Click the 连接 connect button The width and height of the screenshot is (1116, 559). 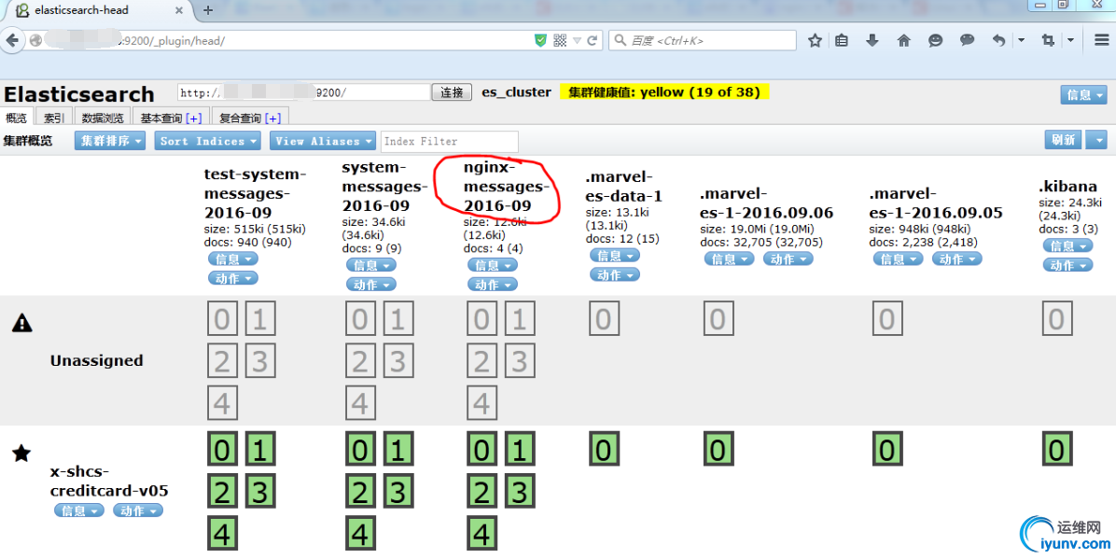point(452,92)
